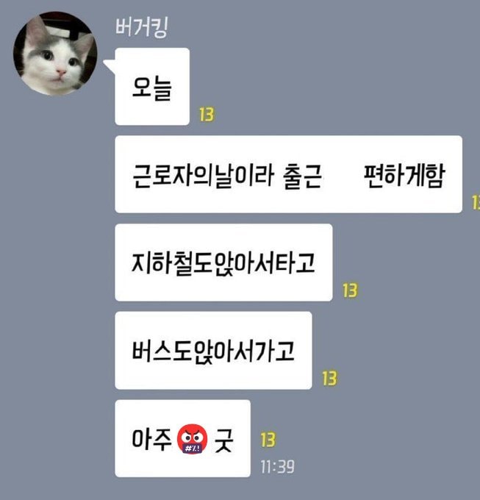Select the 오늘 message bubble
The width and height of the screenshot is (480, 500).
[152, 87]
